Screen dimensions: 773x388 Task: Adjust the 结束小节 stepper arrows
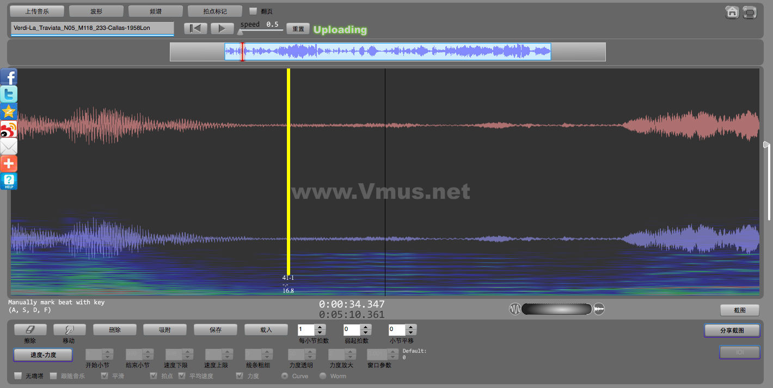tap(148, 354)
